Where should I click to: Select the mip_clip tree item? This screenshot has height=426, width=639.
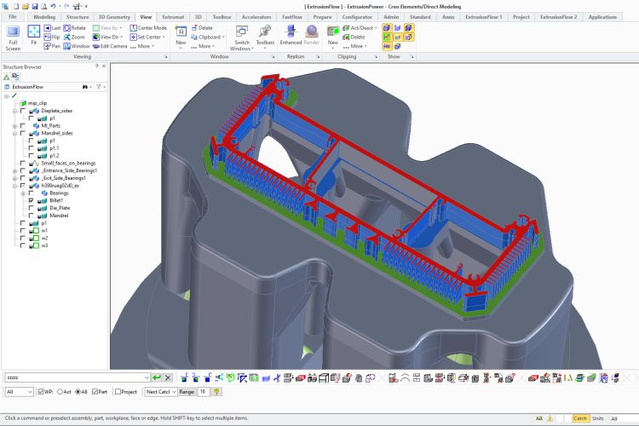coord(37,103)
